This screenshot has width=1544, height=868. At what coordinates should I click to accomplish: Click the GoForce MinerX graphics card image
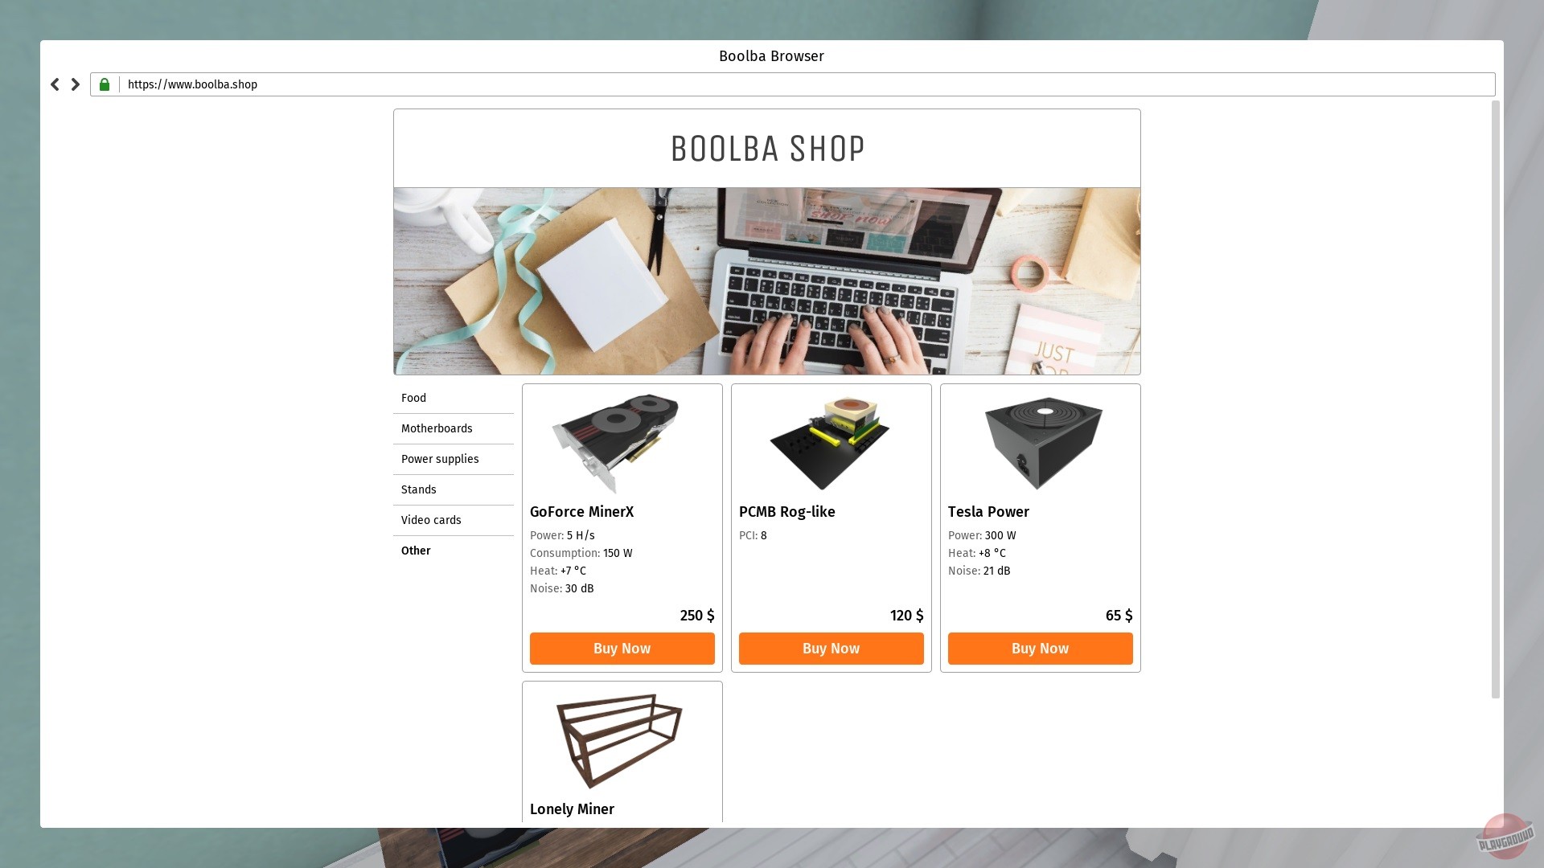tap(617, 443)
